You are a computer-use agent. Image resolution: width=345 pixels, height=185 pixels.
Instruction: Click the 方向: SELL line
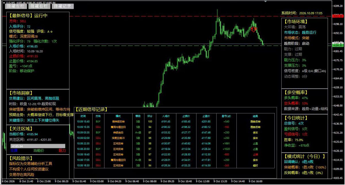18,21
